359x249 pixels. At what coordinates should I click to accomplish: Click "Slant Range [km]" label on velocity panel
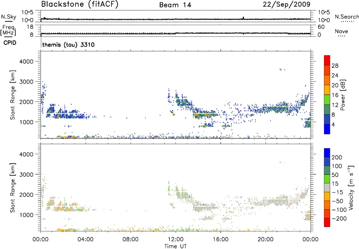tap(13, 188)
